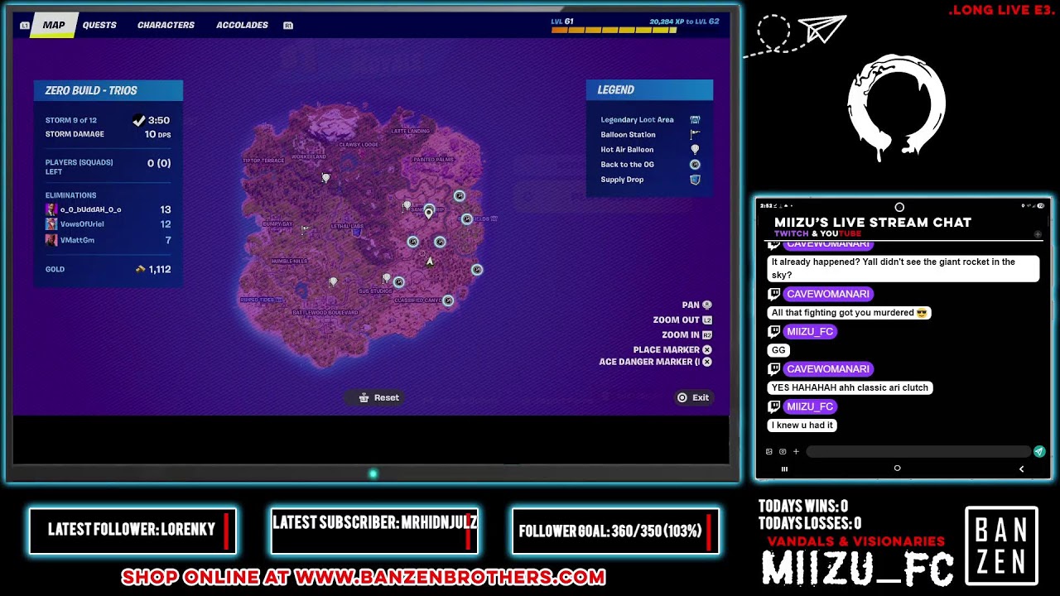The image size is (1060, 596).
Task: Click the Supply Drop legend icon
Action: [x=695, y=180]
